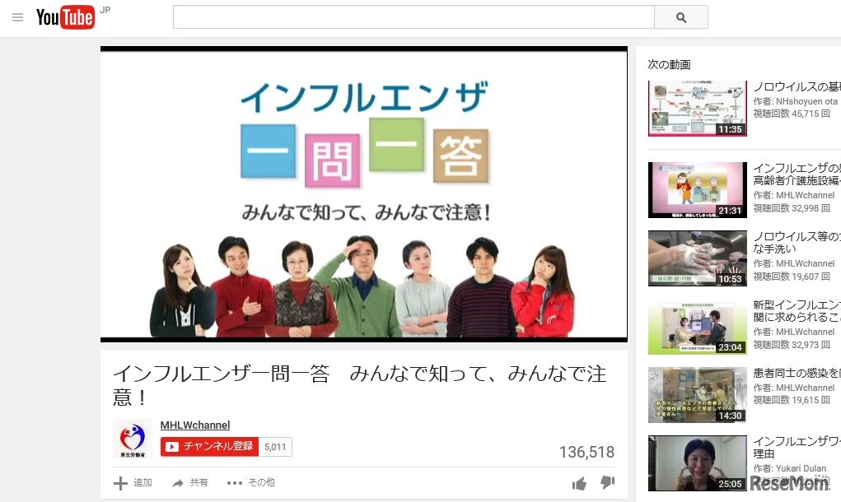This screenshot has width=841, height=502.
Task: Open the hamburger navigation menu
Action: click(x=17, y=18)
